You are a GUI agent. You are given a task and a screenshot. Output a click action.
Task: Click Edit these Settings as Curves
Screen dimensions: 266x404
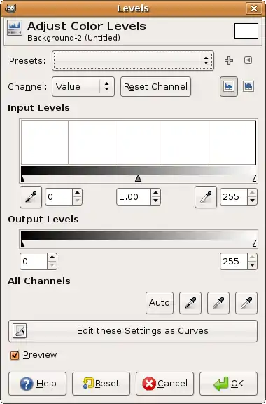tap(133, 331)
